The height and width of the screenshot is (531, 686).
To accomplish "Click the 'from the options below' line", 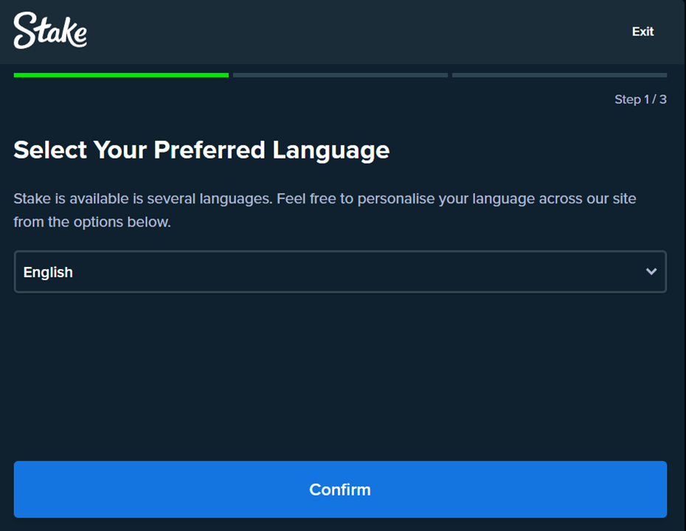I will [92, 222].
